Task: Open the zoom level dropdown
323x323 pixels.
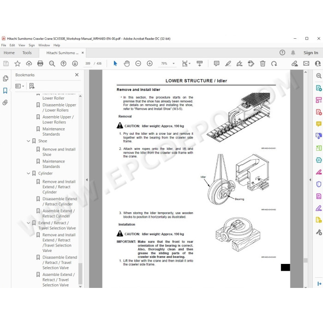Action: click(173, 64)
